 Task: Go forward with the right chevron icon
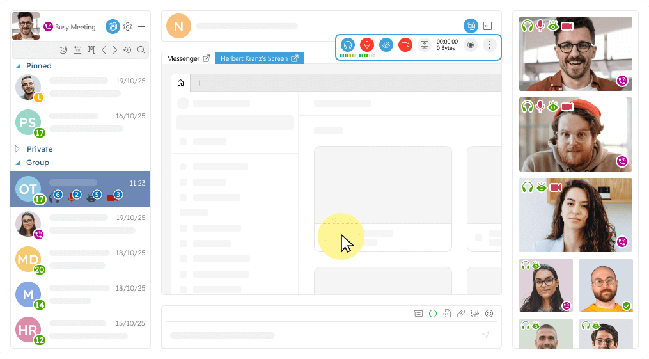tap(115, 50)
